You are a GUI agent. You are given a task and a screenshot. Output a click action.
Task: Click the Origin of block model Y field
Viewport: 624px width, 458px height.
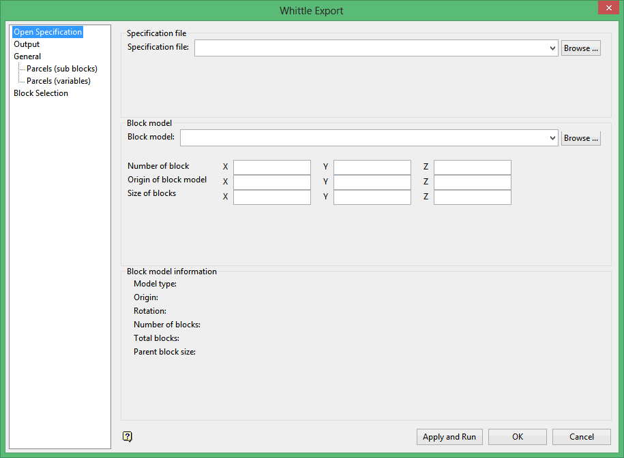coord(372,182)
